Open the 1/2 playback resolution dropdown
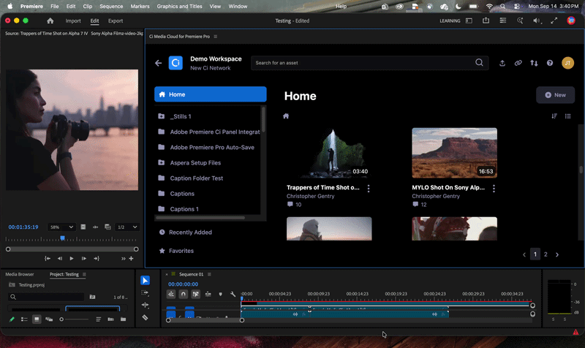 127,227
